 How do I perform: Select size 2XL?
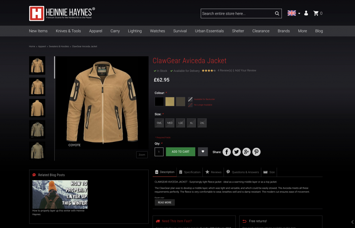(x=202, y=123)
